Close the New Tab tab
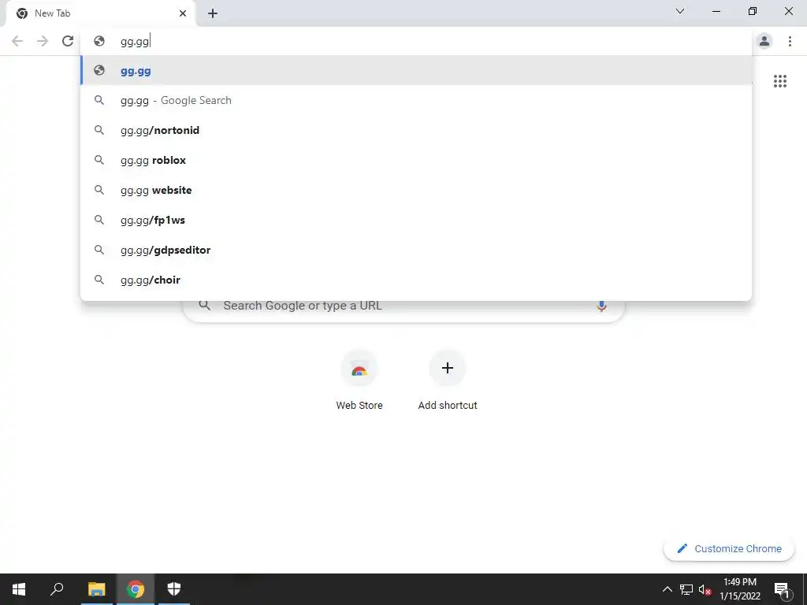 pyautogui.click(x=183, y=14)
